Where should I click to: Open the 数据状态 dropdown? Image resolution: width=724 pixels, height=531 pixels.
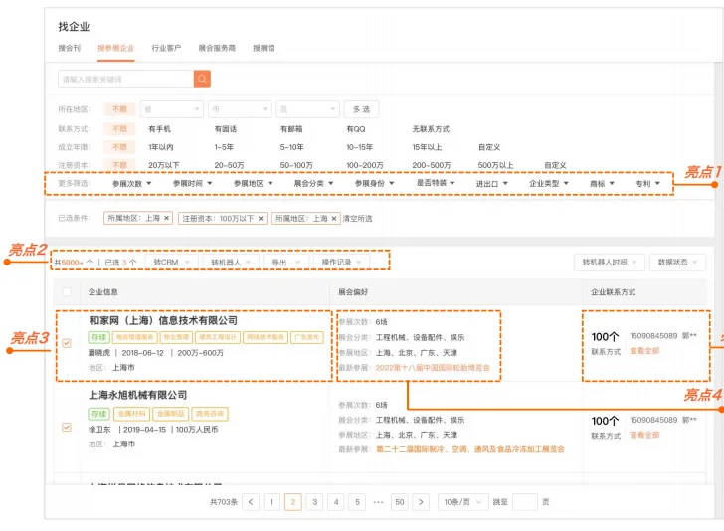[677, 262]
